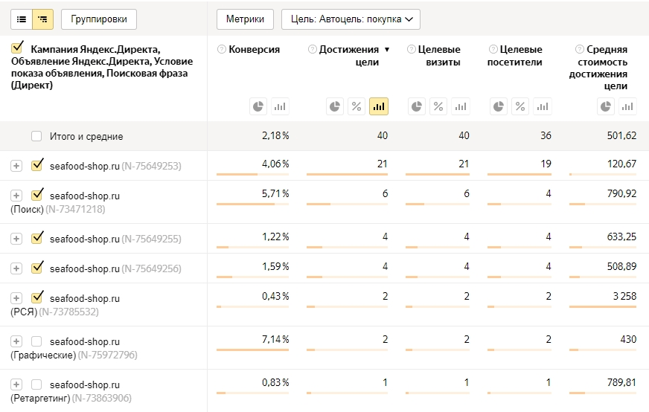Click active bar chart icon under Достижения цели
The image size is (649, 412).
pyautogui.click(x=379, y=106)
